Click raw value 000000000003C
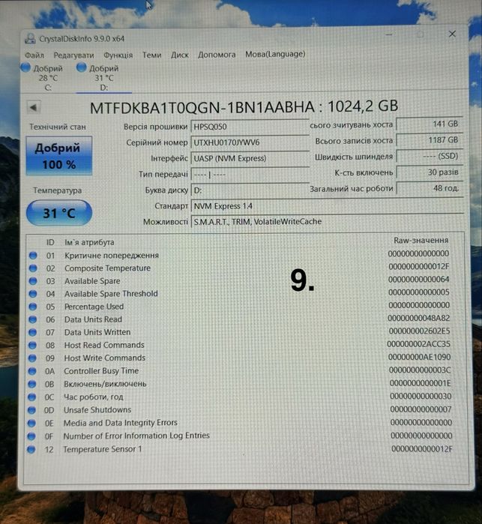Viewport: 482px width, 524px height. coord(420,370)
